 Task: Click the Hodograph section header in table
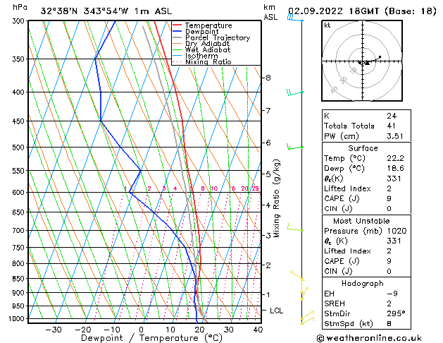point(364,283)
